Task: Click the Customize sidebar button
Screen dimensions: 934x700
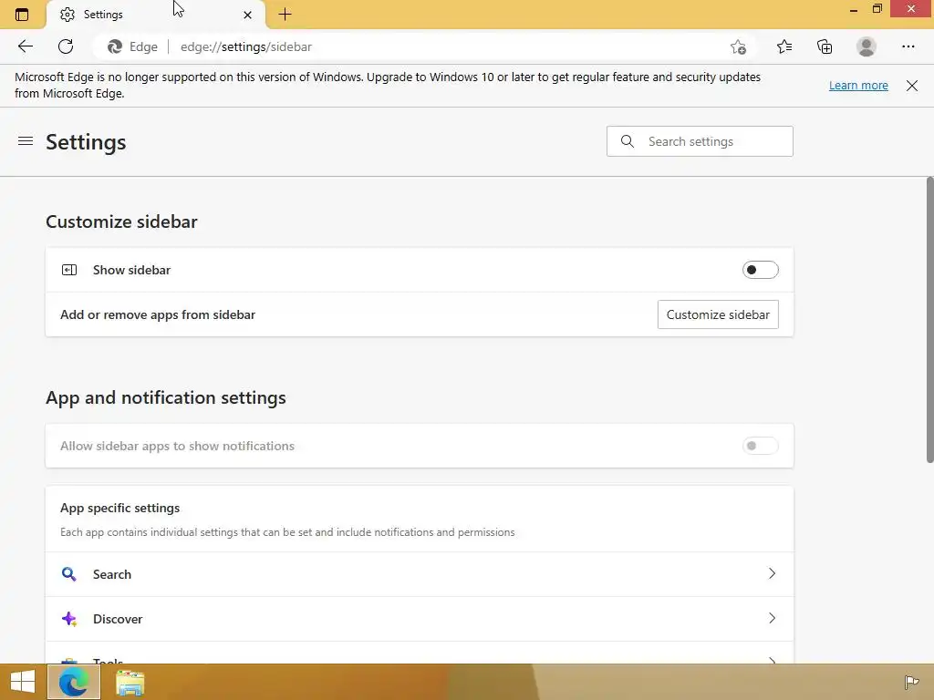Action: pos(718,314)
